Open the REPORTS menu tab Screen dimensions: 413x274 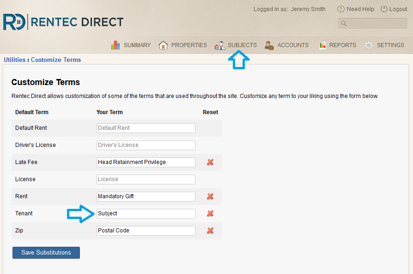342,45
